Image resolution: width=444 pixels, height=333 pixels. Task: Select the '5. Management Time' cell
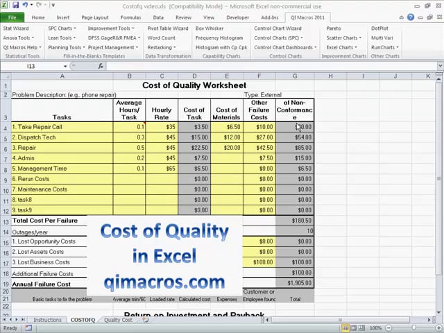pos(62,169)
